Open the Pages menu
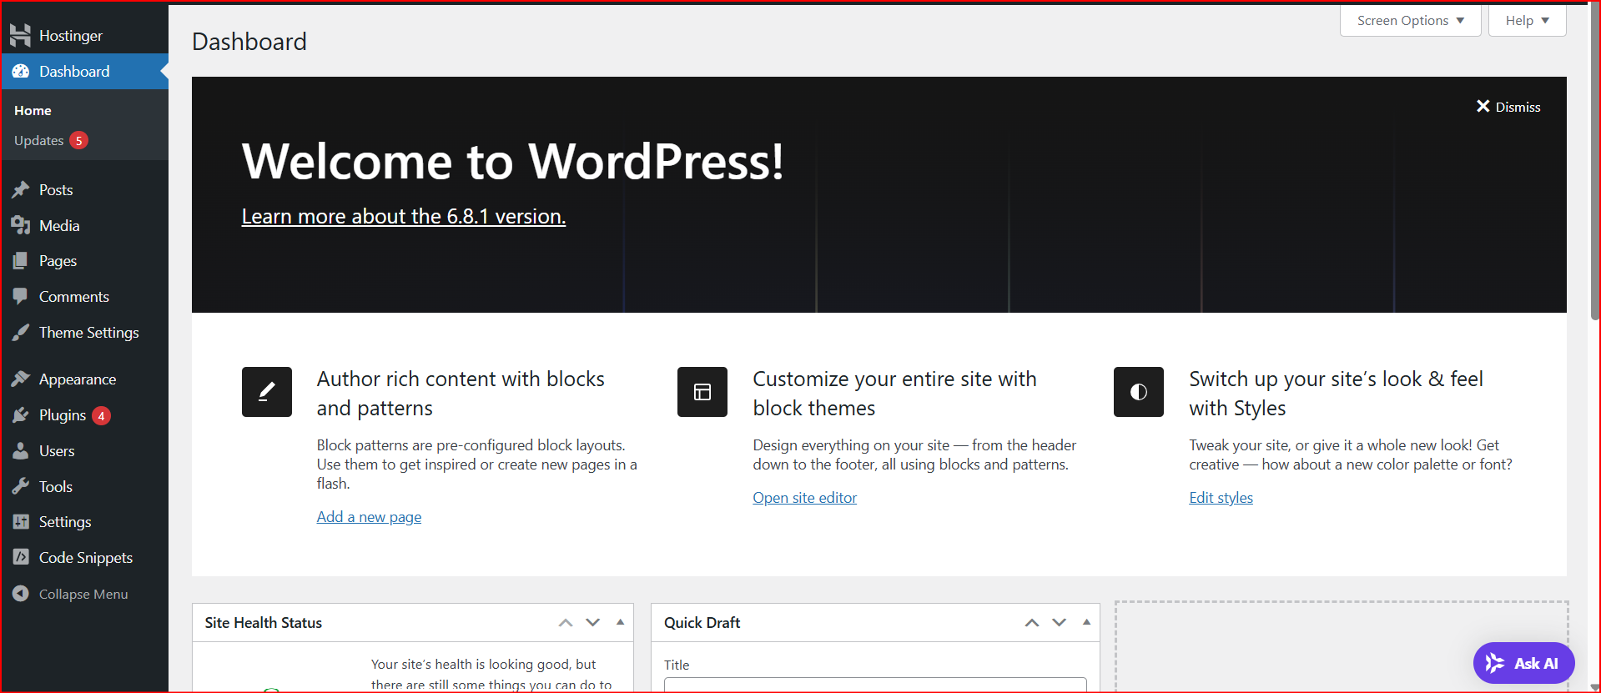The image size is (1601, 693). (84, 261)
